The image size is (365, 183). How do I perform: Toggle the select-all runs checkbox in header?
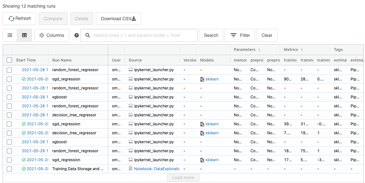9,60
